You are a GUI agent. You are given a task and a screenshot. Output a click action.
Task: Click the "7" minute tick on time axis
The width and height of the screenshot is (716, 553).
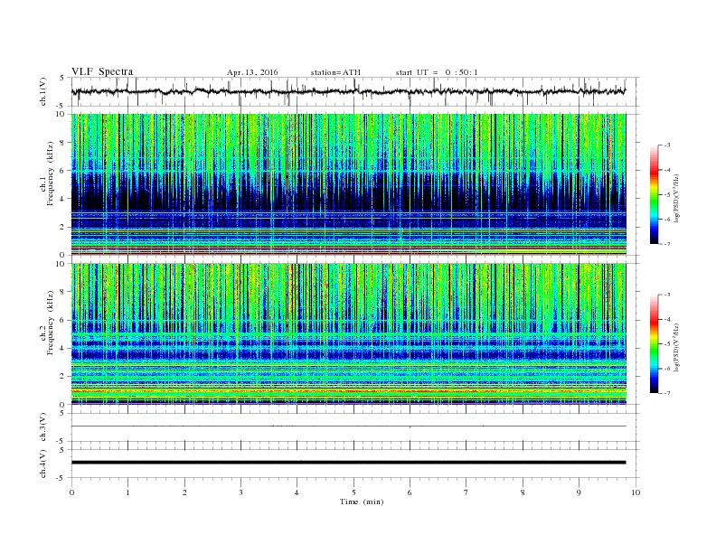[466, 492]
